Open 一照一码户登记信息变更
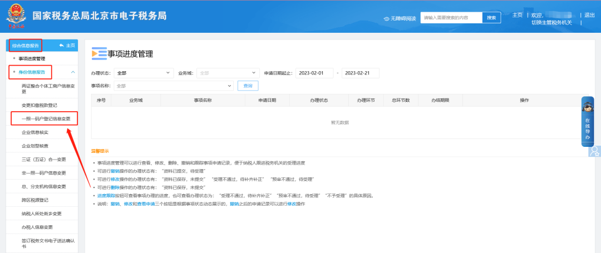The height and width of the screenshot is (253, 601). [x=46, y=118]
